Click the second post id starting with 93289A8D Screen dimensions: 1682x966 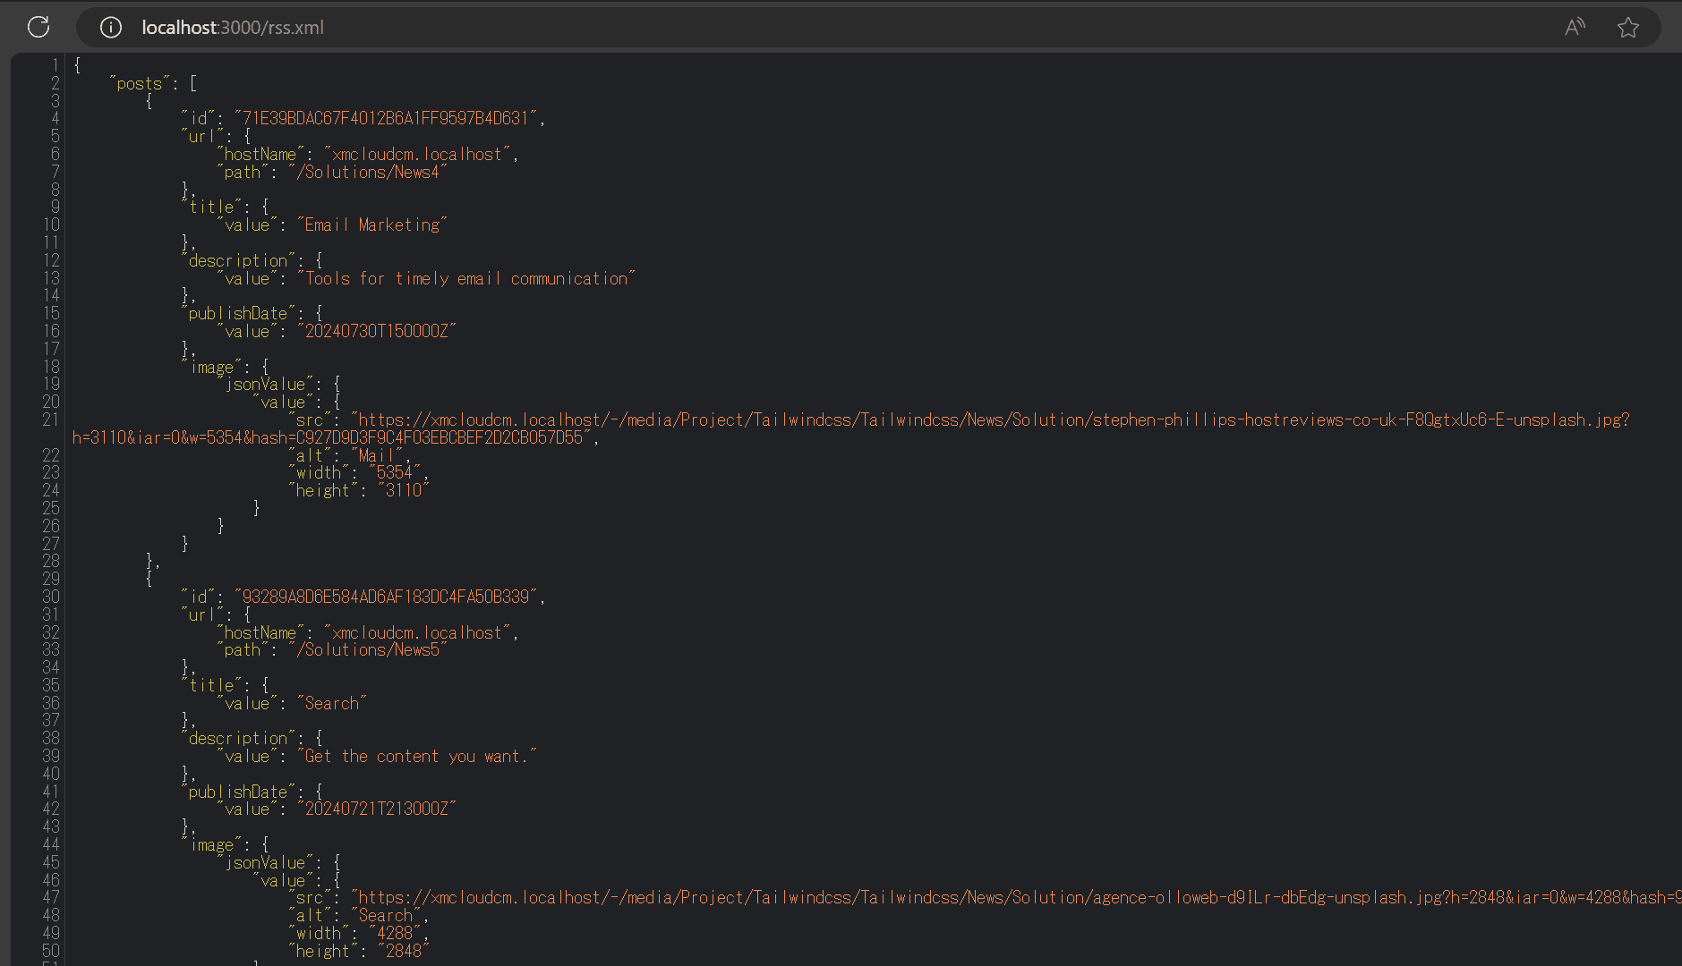(x=386, y=597)
